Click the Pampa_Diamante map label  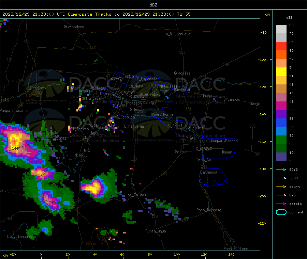(14, 111)
